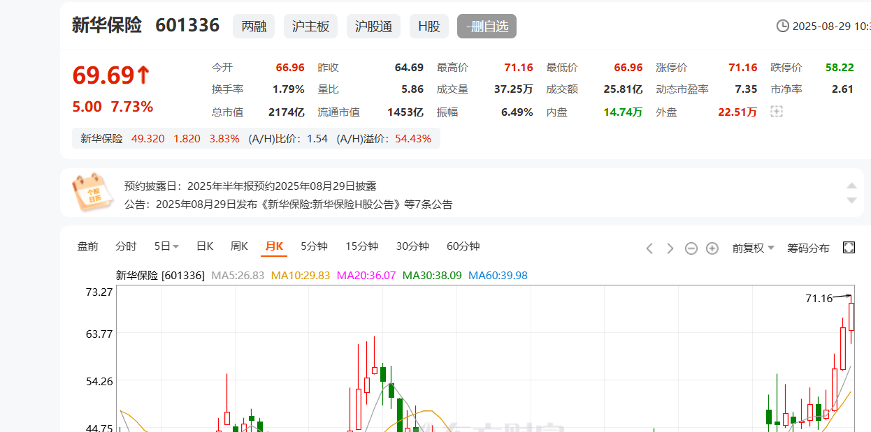871x432 pixels.
Task: Click the 换手率 value 1.79%
Action: click(x=289, y=89)
